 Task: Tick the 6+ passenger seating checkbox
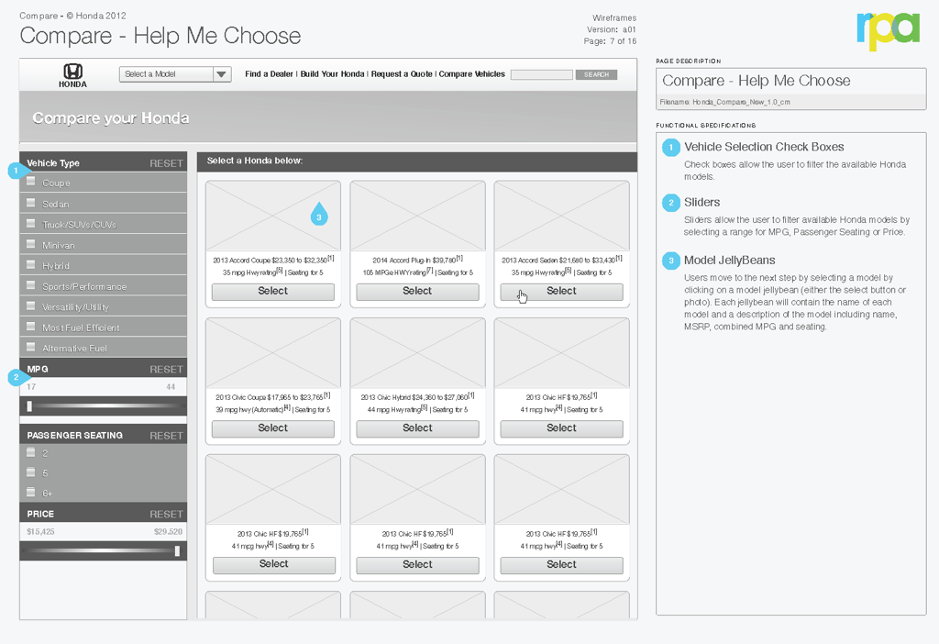31,492
